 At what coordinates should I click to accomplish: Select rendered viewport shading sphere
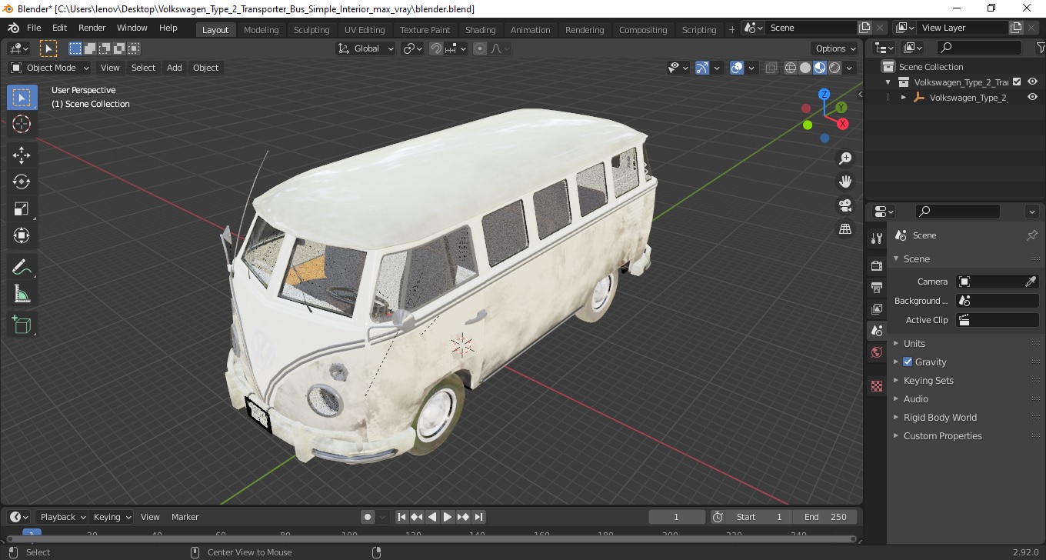coord(834,68)
